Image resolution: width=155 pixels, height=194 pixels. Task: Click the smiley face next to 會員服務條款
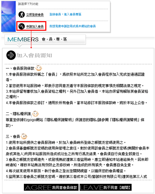pyautogui.click(x=38, y=68)
